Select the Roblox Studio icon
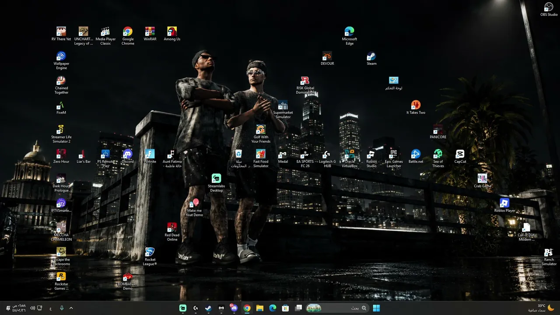The height and width of the screenshot is (315, 560). tap(371, 158)
